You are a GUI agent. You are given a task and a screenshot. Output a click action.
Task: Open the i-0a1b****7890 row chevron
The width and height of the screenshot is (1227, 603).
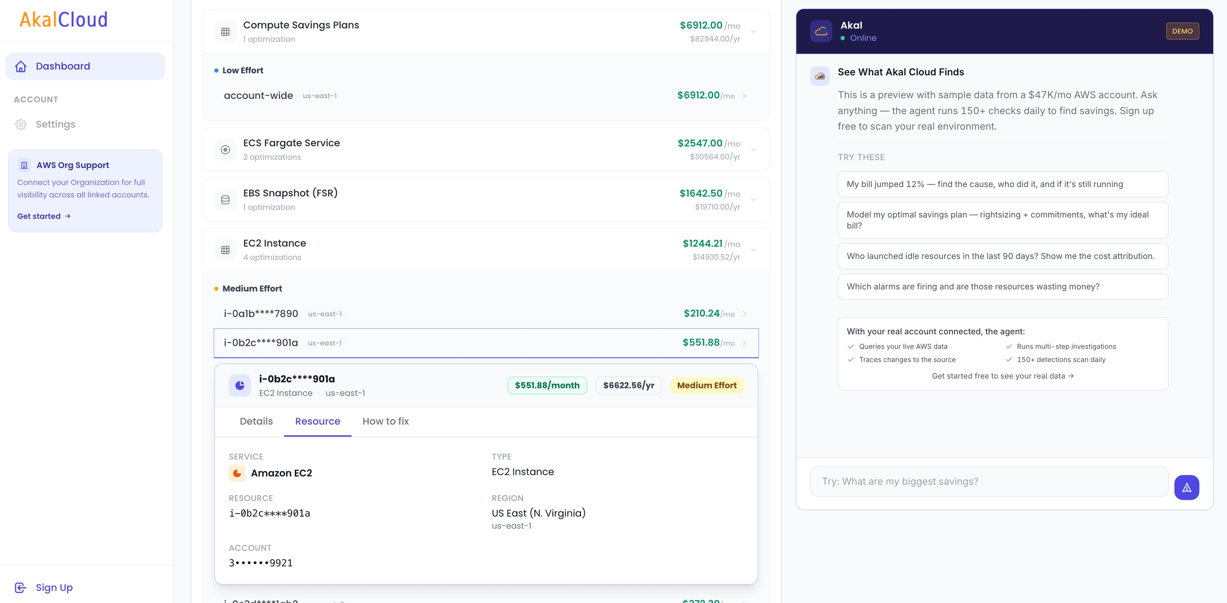click(745, 314)
